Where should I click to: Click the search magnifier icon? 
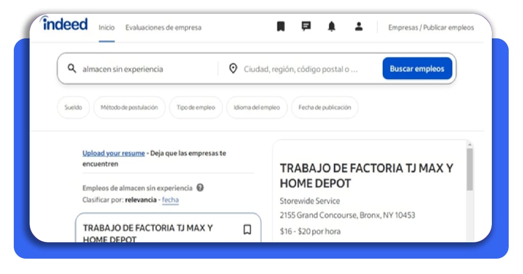coord(72,68)
